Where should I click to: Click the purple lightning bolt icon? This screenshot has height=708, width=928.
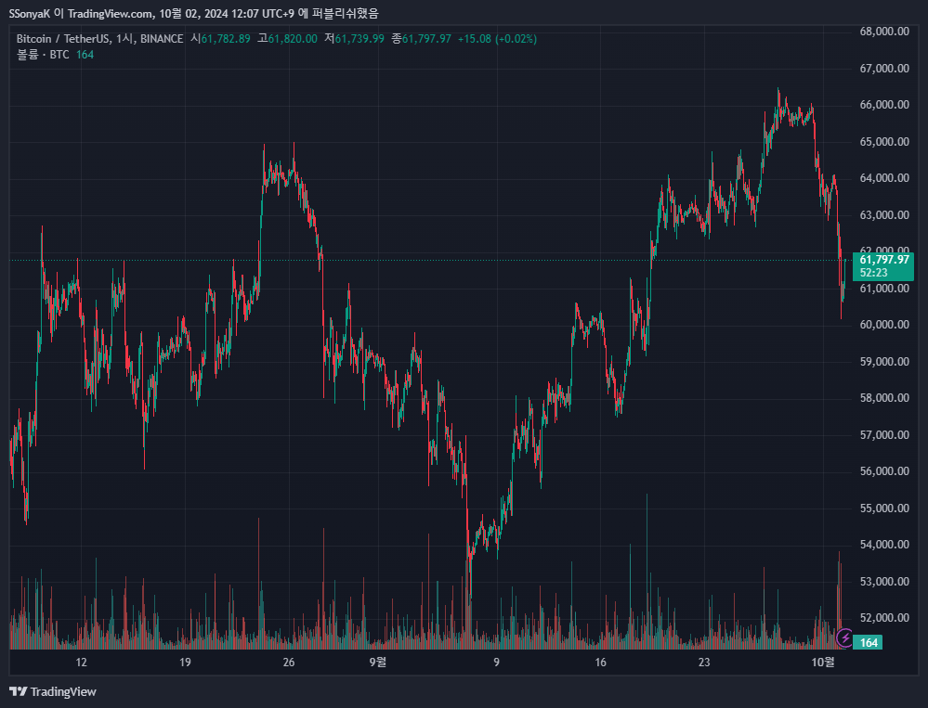(x=844, y=637)
